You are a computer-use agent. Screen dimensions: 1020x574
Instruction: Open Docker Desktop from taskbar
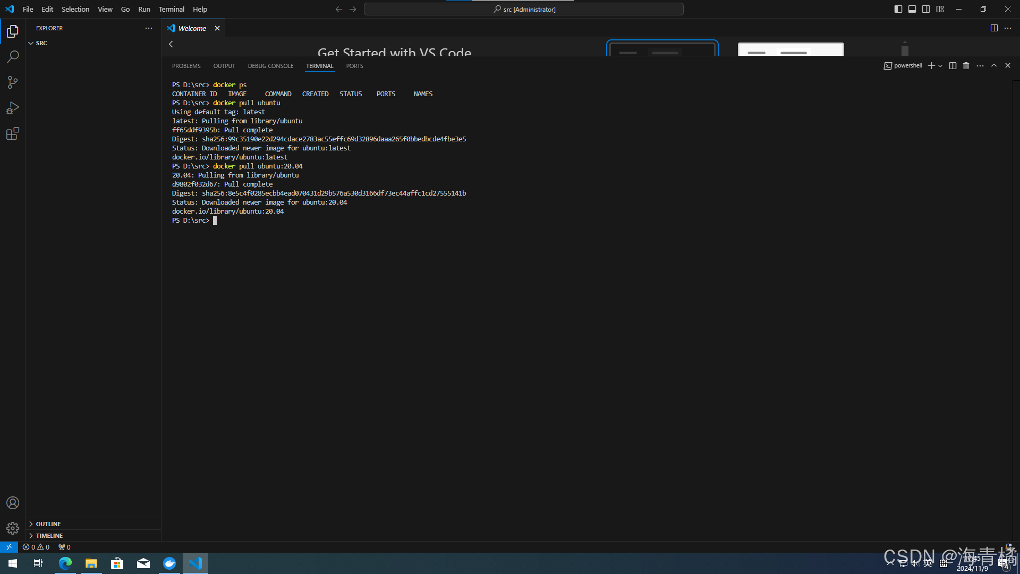[169, 563]
